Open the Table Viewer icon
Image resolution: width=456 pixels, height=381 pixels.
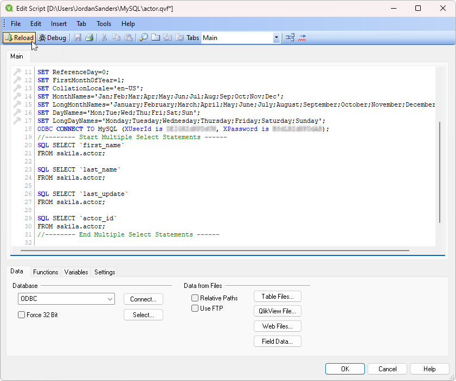pos(290,37)
